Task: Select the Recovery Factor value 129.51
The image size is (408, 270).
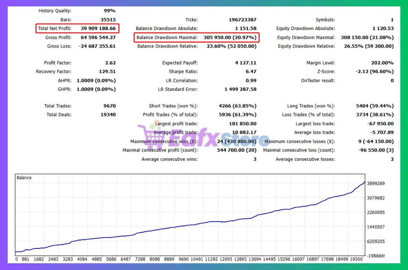Action: pos(107,72)
